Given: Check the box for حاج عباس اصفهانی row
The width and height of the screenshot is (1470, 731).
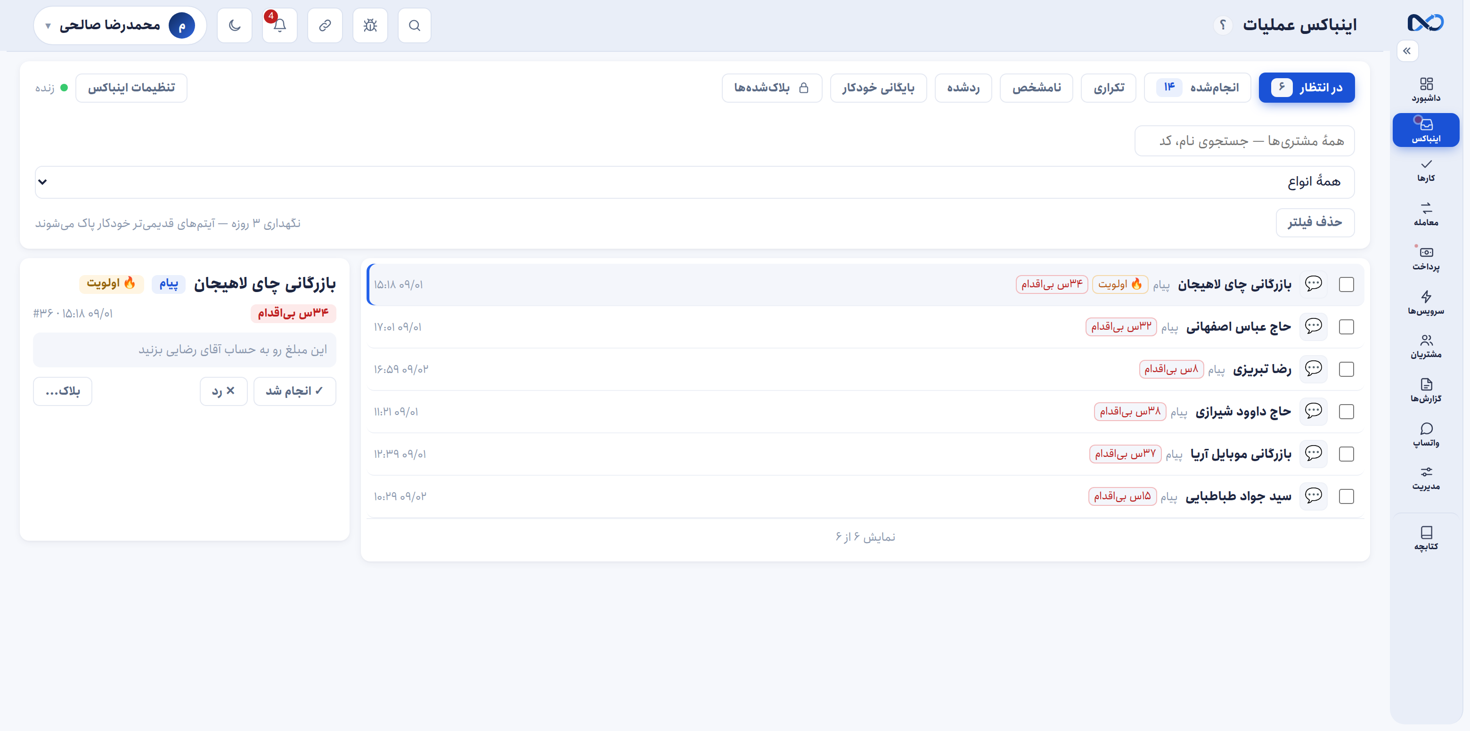Looking at the screenshot, I should (1346, 327).
